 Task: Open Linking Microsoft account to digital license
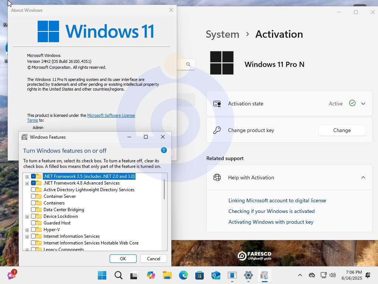pos(277,200)
